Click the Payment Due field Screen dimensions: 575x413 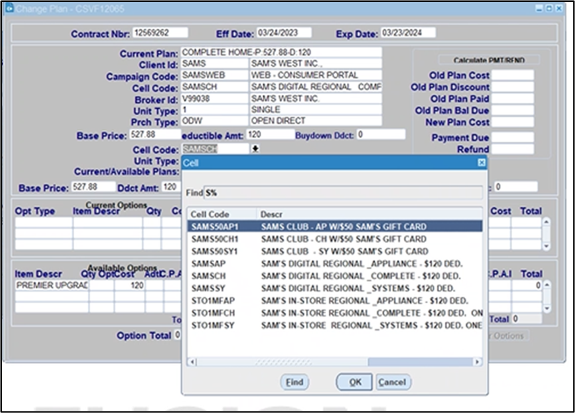[512, 137]
